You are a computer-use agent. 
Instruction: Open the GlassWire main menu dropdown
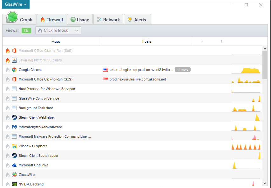(x=16, y=4)
